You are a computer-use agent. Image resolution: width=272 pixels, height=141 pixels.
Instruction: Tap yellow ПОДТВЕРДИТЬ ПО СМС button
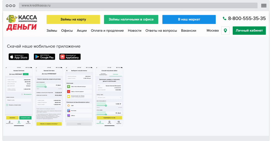(x=109, y=118)
